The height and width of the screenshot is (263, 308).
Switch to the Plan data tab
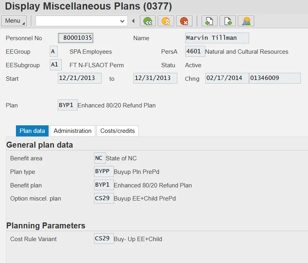32,131
